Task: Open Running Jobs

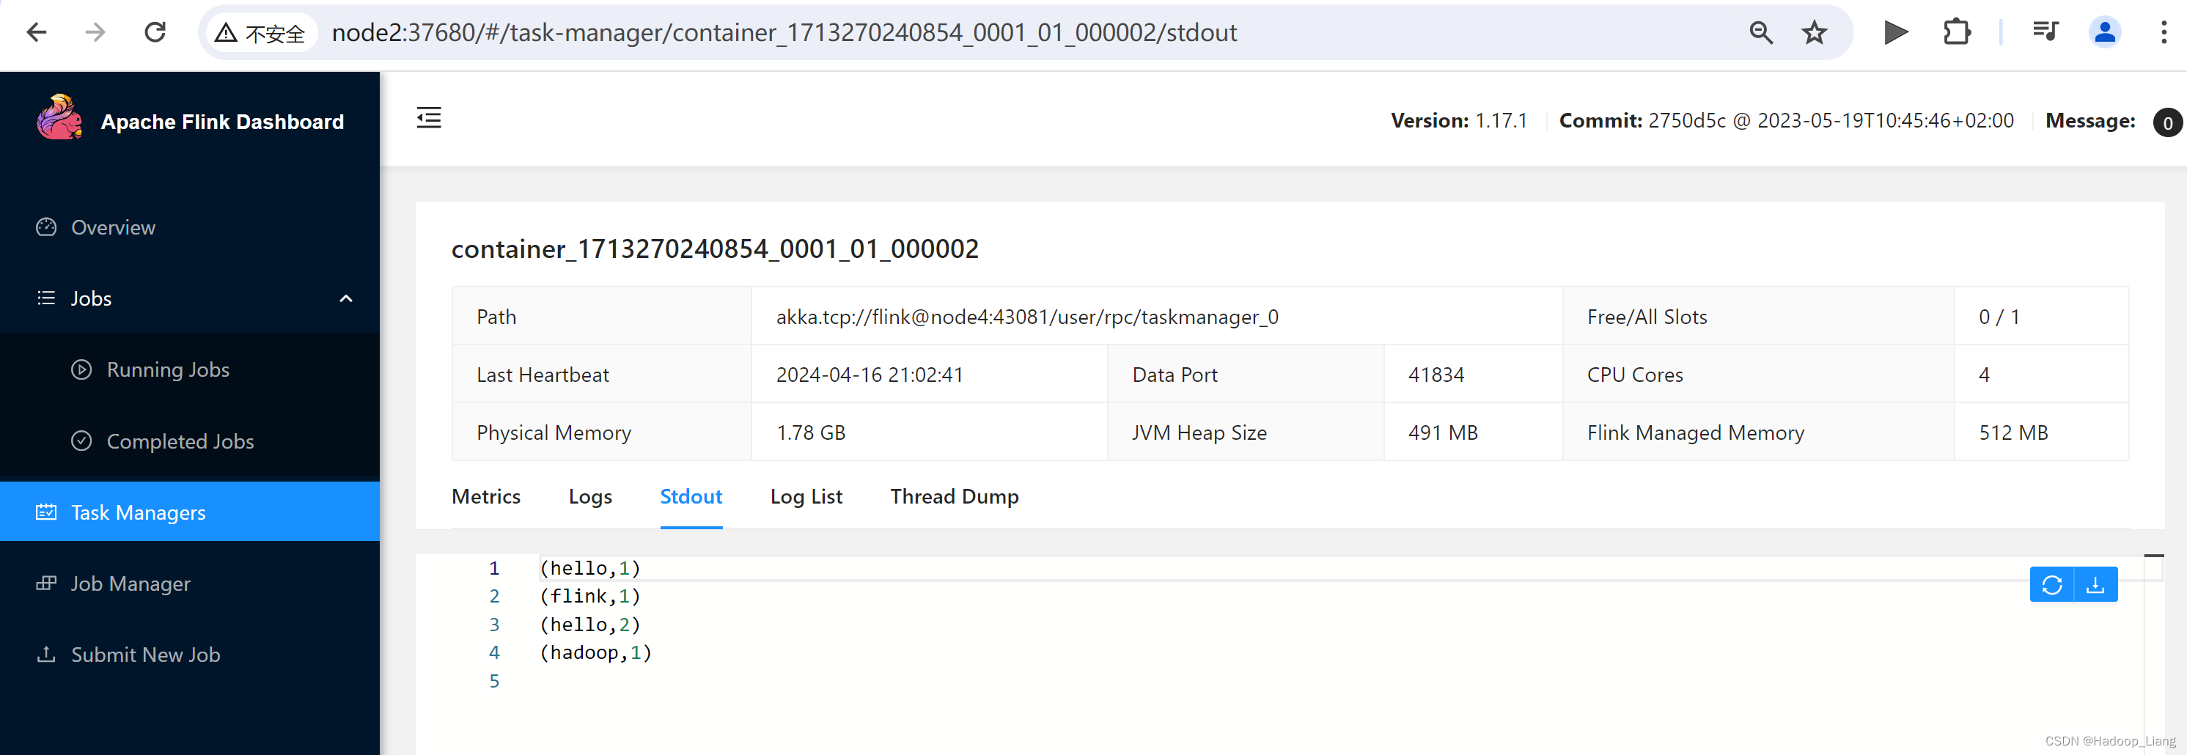Action: [189, 369]
